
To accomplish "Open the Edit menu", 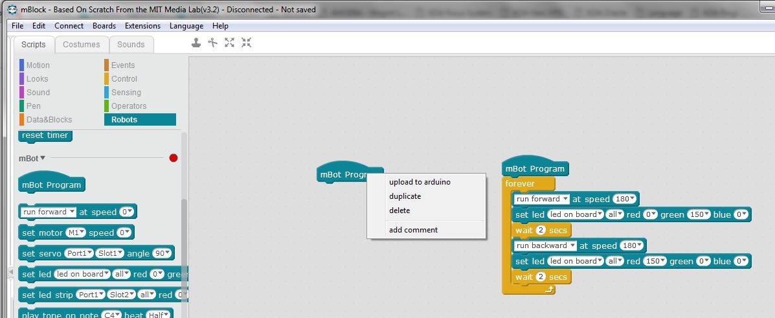I will [x=39, y=26].
